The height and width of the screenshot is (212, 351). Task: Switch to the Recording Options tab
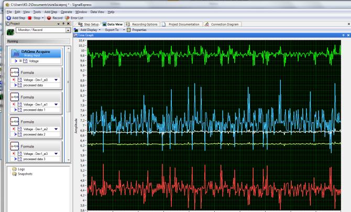[142, 24]
